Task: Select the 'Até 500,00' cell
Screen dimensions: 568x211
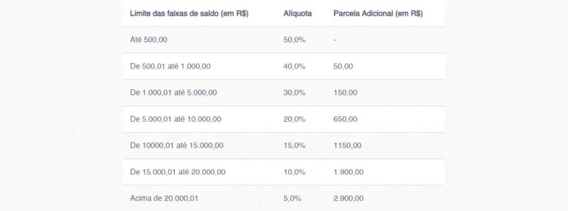Action: [x=149, y=40]
